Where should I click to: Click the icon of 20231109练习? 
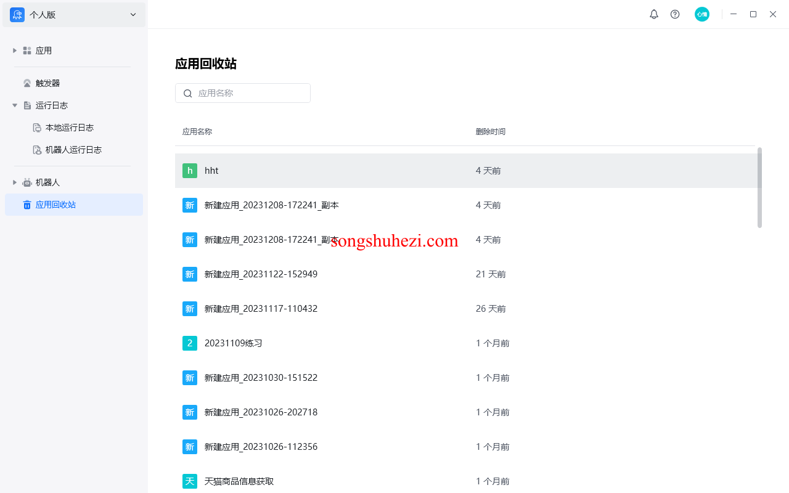coord(190,343)
